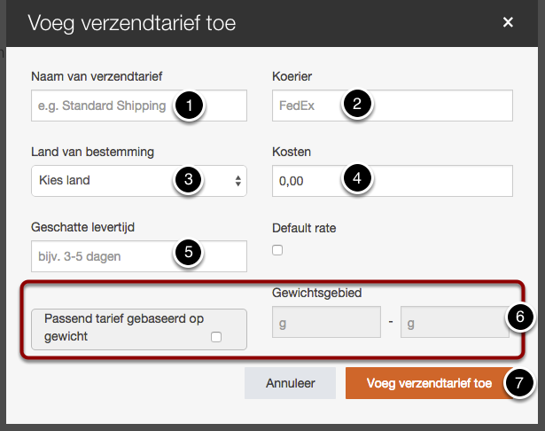Click the Geschatte levertijd text box
Image resolution: width=545 pixels, height=431 pixels.
102,255
